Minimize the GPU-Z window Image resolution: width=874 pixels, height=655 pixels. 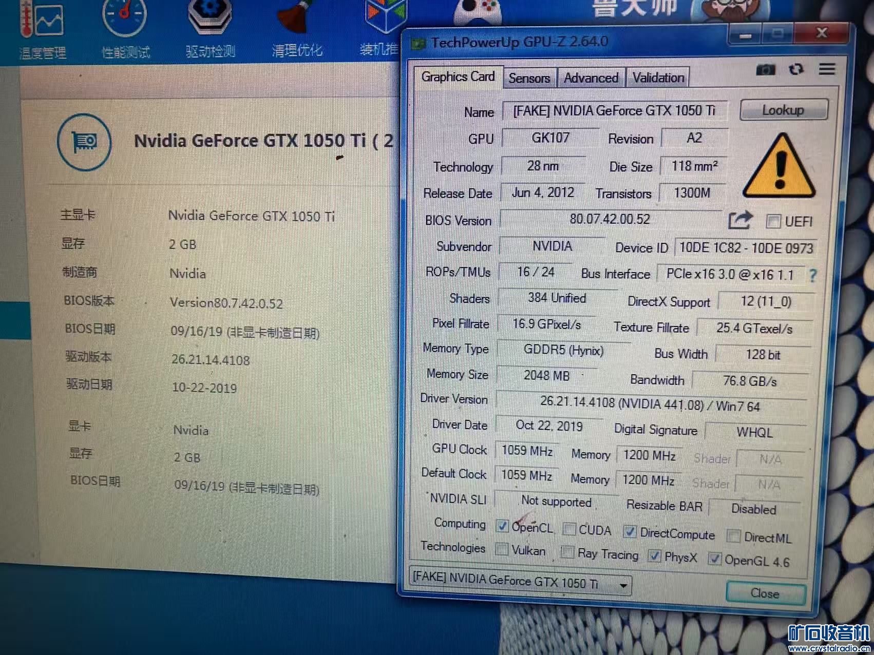click(x=746, y=35)
